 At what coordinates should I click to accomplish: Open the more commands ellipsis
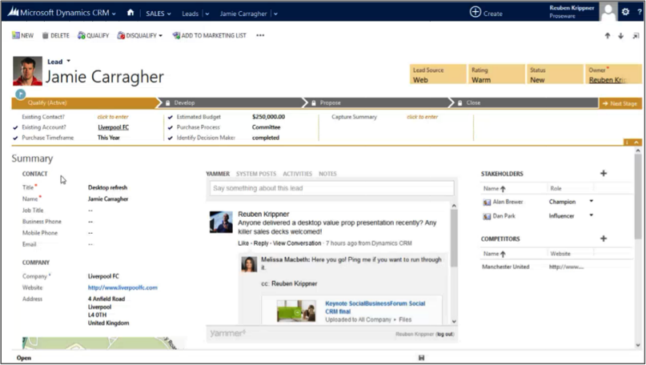[x=260, y=35]
